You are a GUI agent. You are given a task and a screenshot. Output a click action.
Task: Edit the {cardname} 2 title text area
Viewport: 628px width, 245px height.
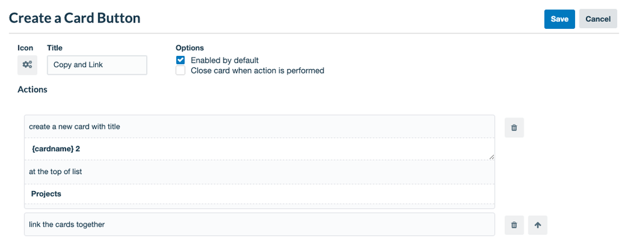(259, 149)
